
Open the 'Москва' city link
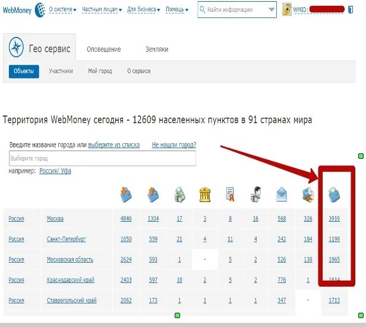coord(55,219)
